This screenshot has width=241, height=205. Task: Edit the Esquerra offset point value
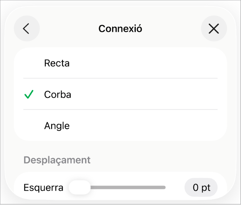(201, 187)
